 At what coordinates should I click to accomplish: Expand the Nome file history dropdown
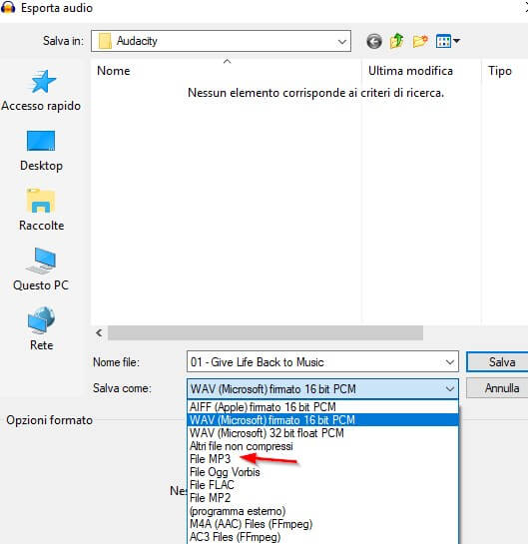tap(449, 362)
